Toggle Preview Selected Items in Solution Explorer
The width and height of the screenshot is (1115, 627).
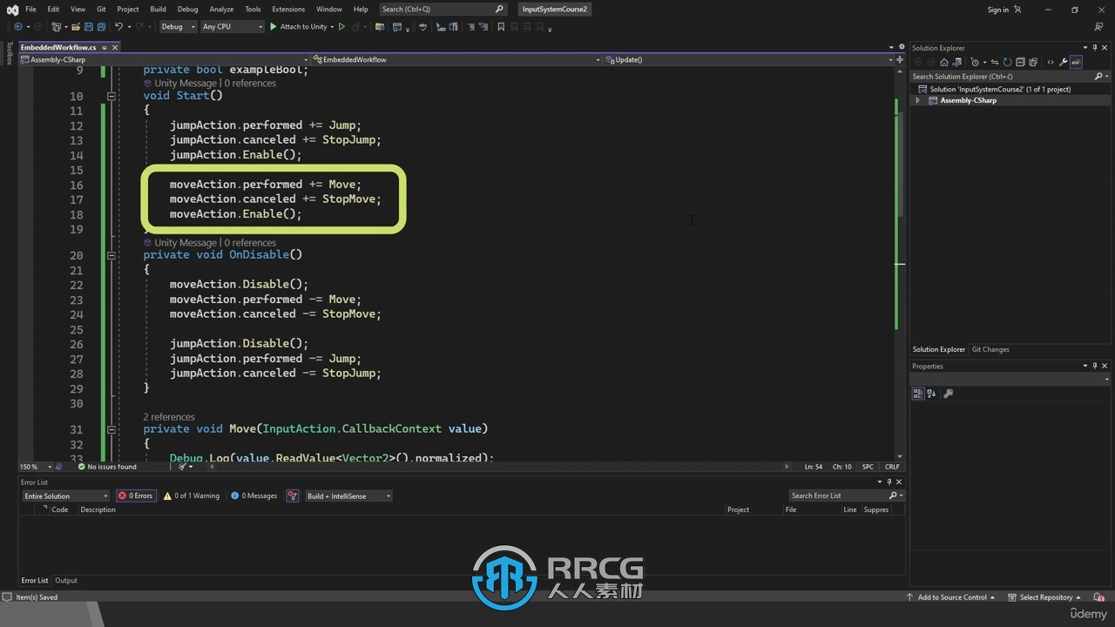pos(1077,63)
